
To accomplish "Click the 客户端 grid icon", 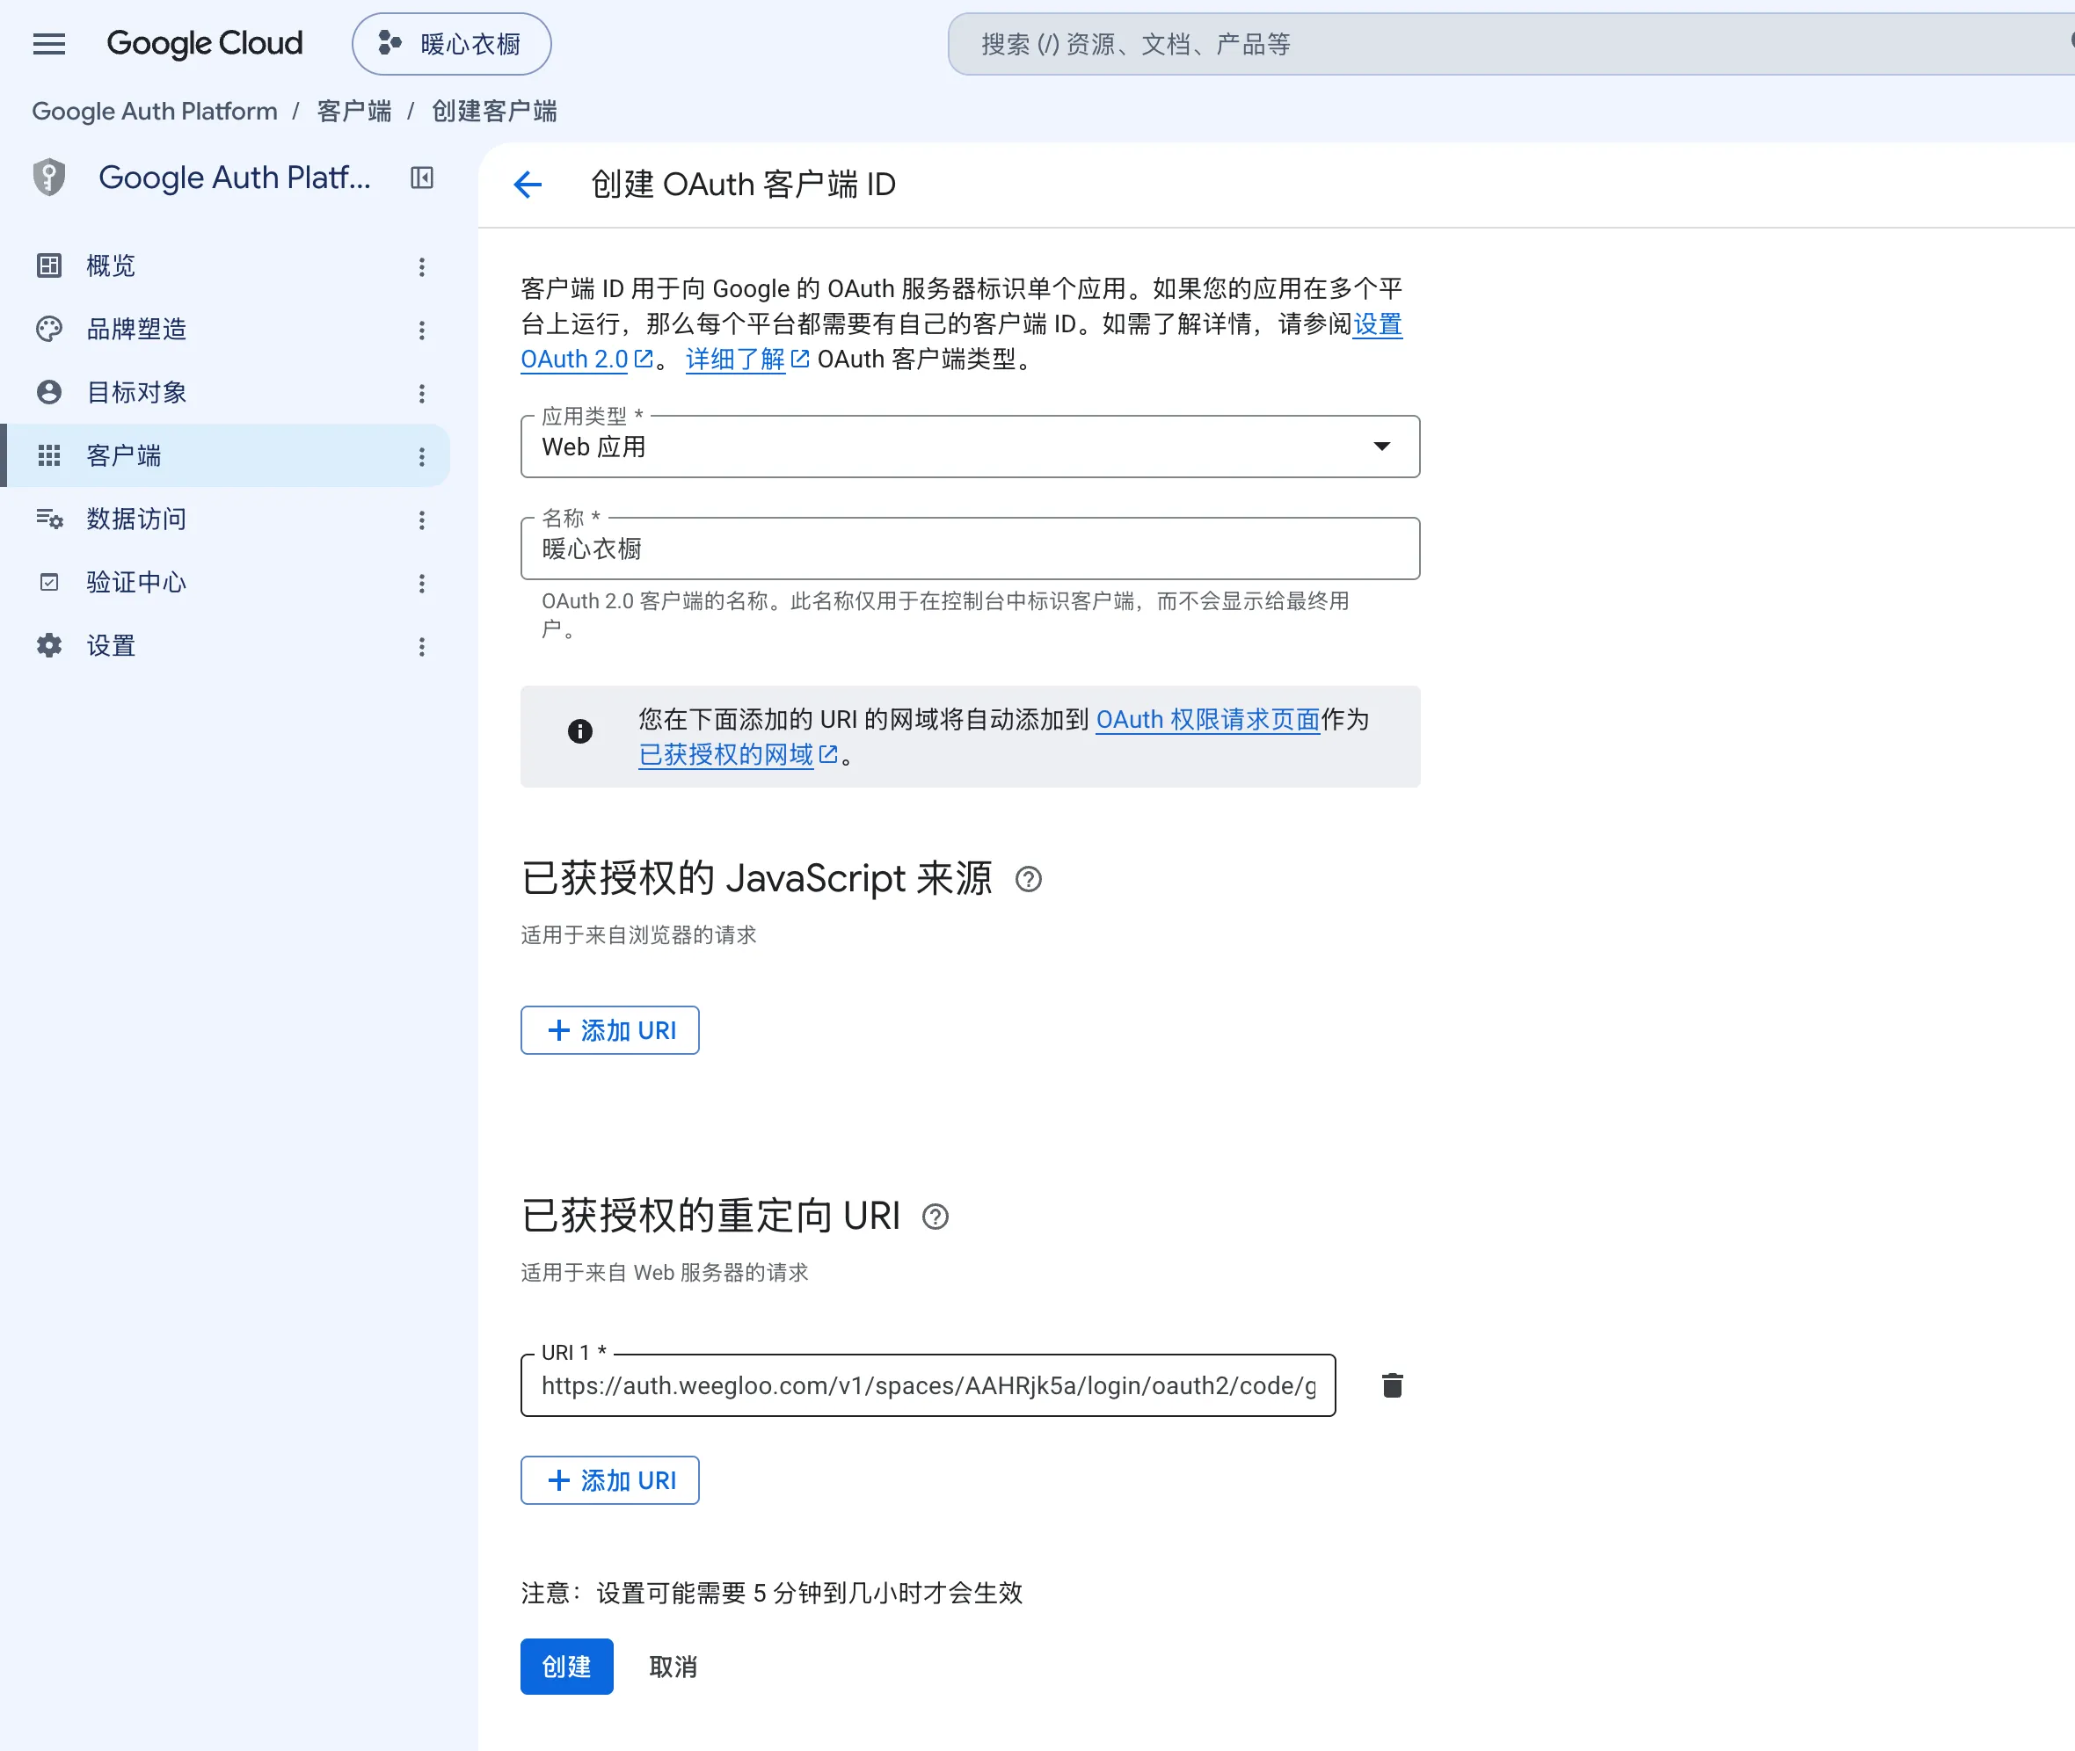I will [48, 455].
